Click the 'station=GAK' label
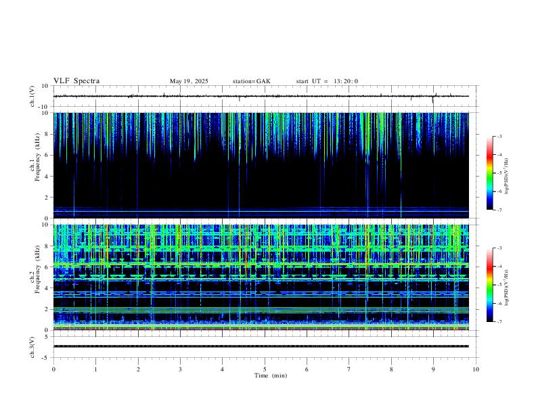The height and width of the screenshot is (414, 536). pos(251,81)
